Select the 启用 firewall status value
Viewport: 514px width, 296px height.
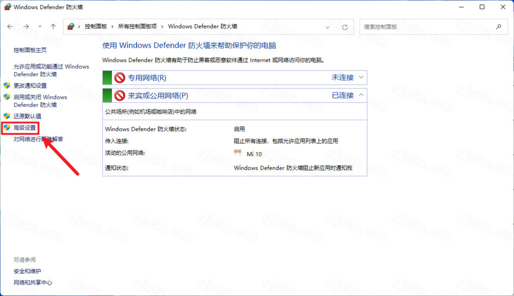point(239,129)
